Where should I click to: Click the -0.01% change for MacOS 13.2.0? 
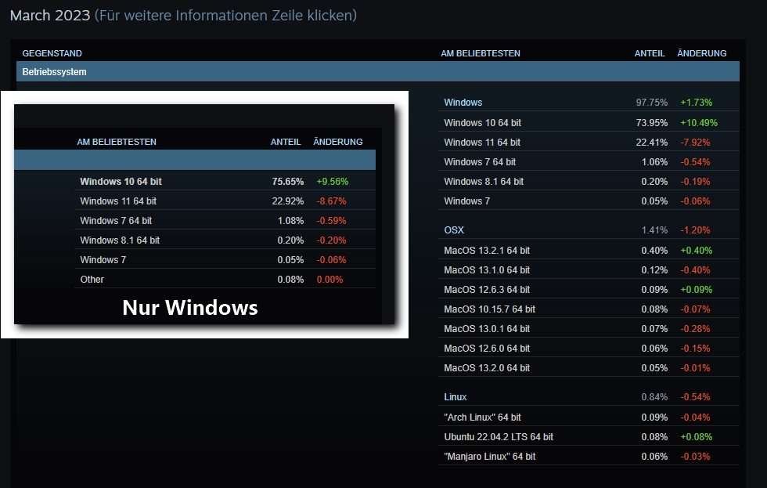pyautogui.click(x=695, y=367)
